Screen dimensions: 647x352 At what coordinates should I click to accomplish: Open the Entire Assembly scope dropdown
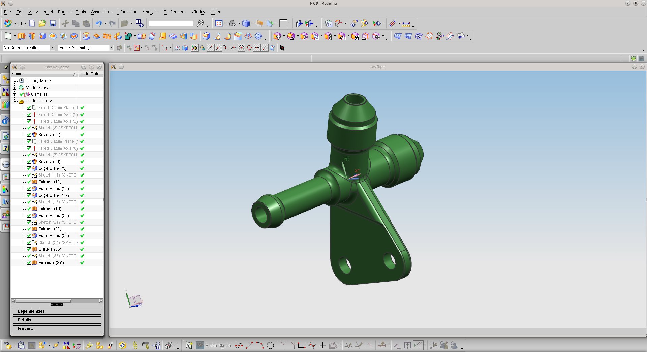(x=111, y=48)
